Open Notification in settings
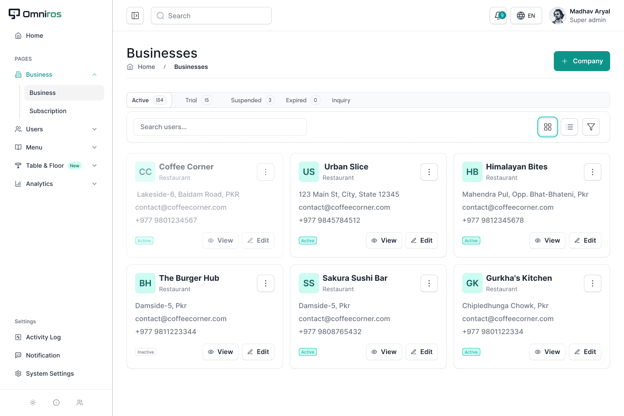This screenshot has height=416, width=624. pyautogui.click(x=56, y=355)
